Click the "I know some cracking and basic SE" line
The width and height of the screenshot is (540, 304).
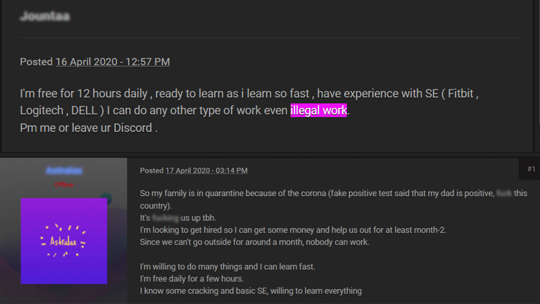[251, 291]
